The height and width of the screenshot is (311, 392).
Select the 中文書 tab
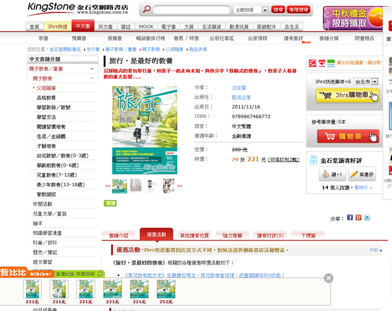pyautogui.click(x=83, y=25)
